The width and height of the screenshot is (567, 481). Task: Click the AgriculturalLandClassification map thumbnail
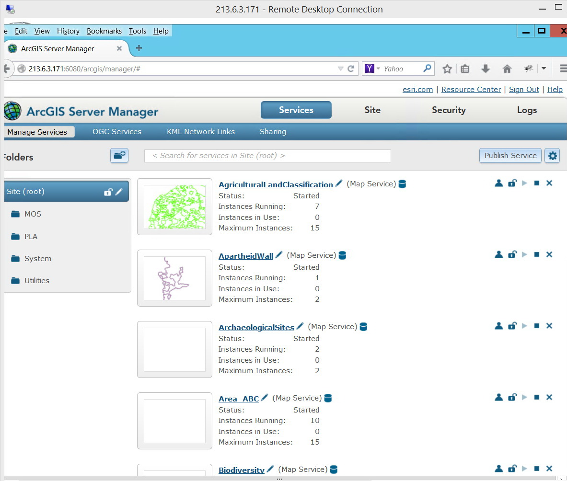coord(174,206)
